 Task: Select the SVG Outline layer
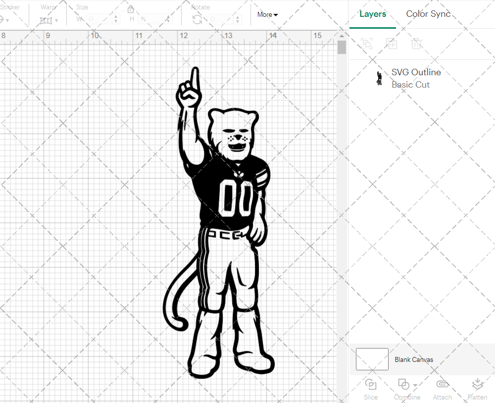pos(416,72)
